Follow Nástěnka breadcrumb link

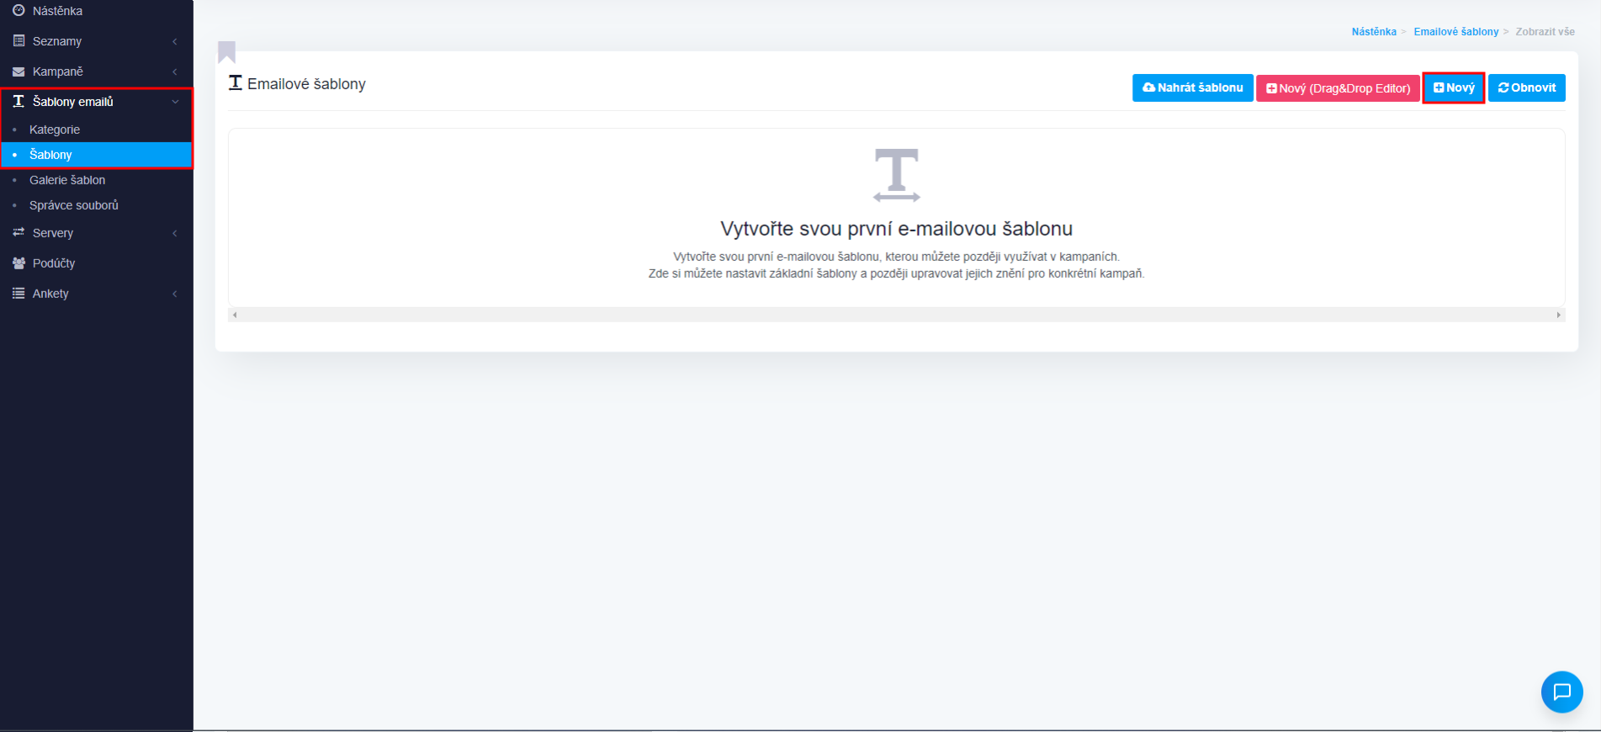[1374, 32]
